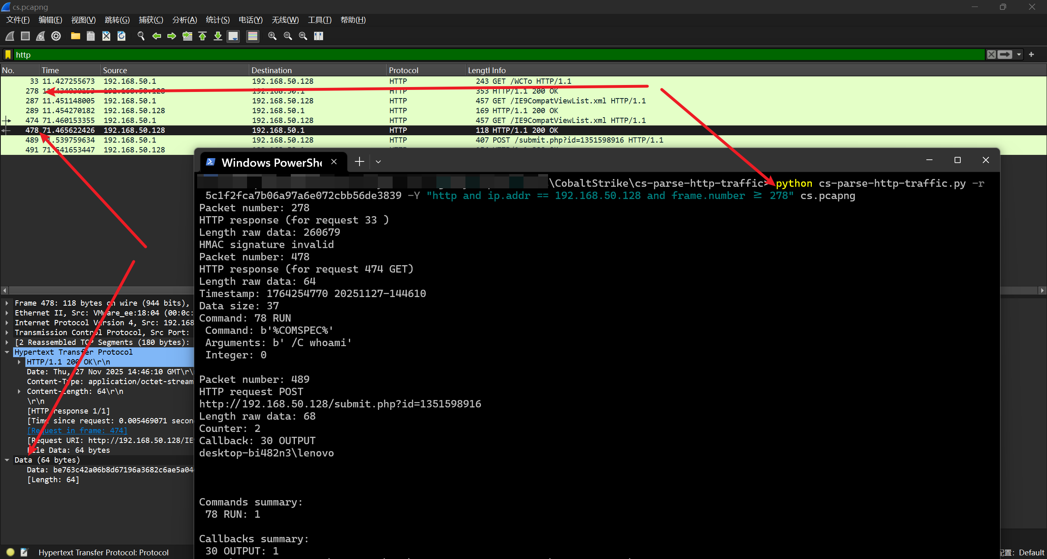Click the find packet magnifier icon

pos(141,36)
